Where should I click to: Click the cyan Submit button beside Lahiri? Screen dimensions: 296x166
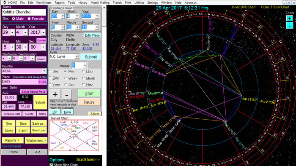click(90, 57)
